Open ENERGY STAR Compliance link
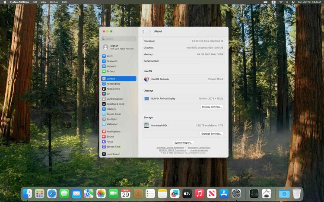This screenshot has height=202, width=324. tap(172, 150)
